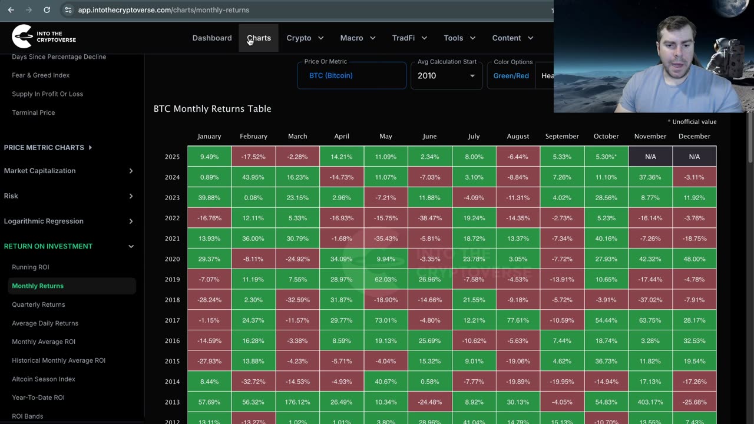Open ROI Bands in sidebar
This screenshot has width=754, height=424.
[x=28, y=416]
